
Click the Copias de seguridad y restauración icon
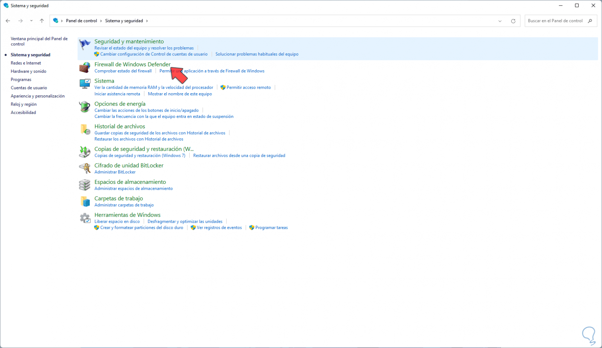pos(85,152)
